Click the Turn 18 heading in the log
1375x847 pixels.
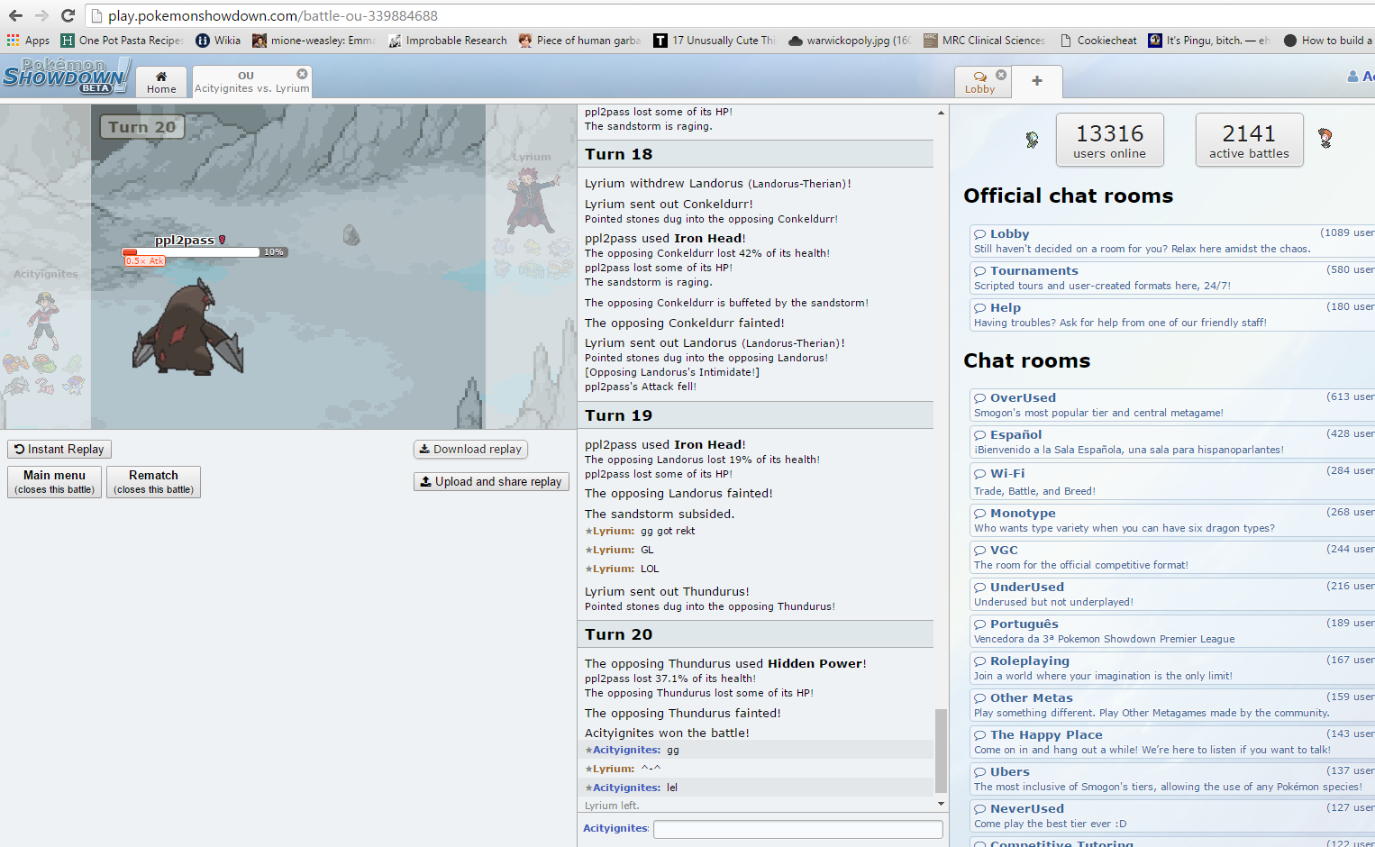[x=618, y=154]
